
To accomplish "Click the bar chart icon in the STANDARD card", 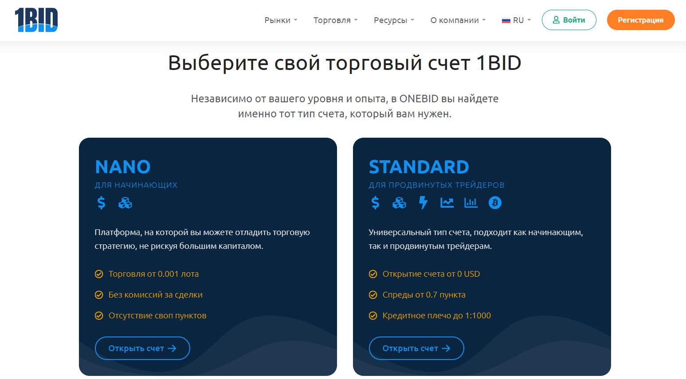I will pyautogui.click(x=471, y=203).
